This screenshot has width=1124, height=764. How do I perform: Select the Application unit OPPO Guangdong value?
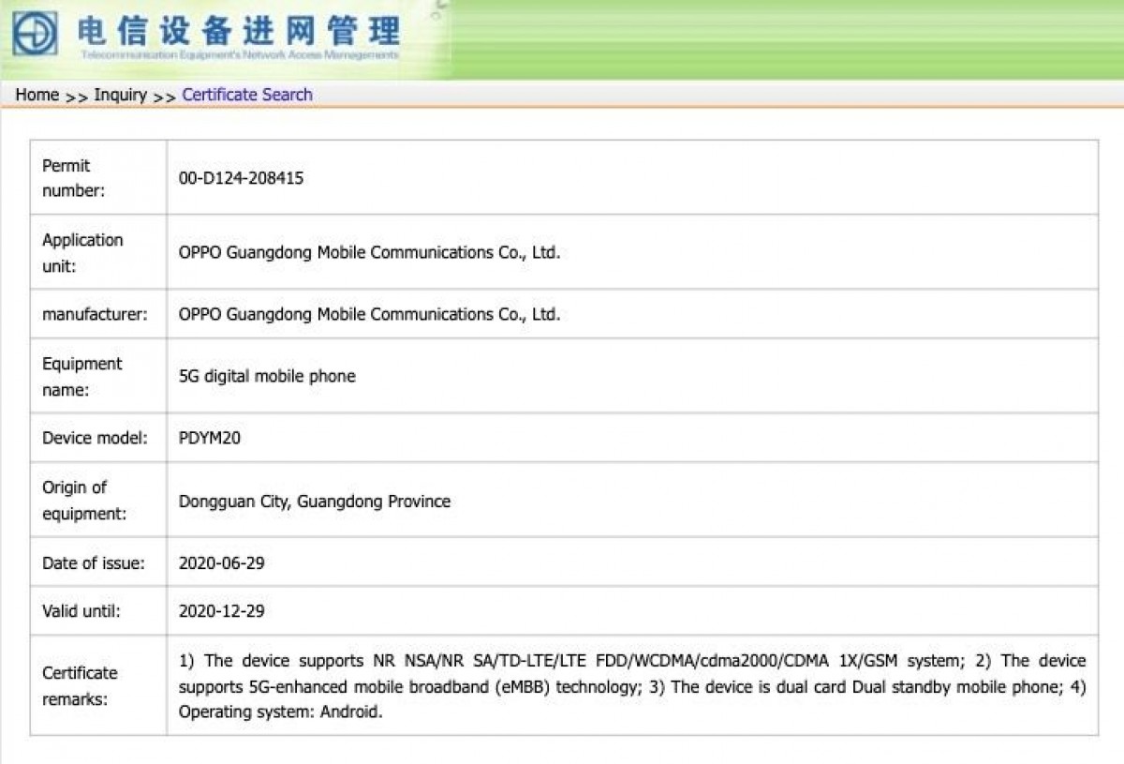point(369,252)
